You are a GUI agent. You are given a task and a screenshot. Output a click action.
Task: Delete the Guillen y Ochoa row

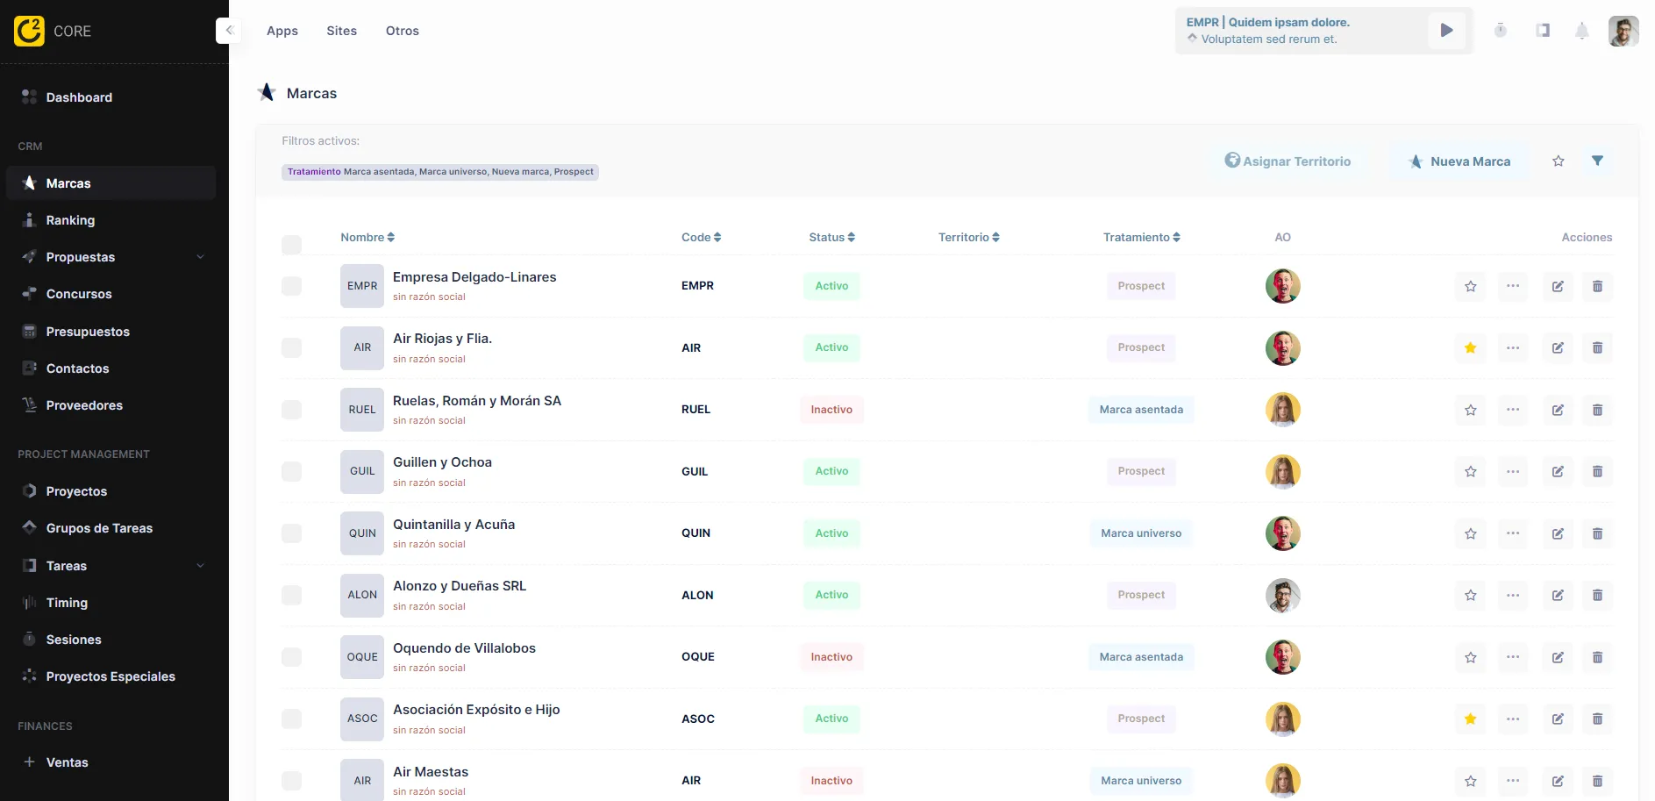tap(1597, 472)
